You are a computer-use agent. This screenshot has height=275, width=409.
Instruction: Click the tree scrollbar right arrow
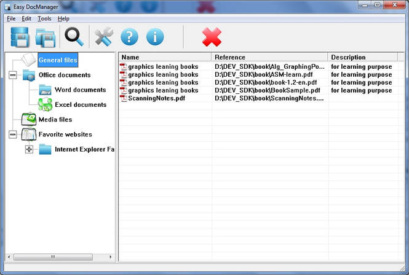(x=111, y=257)
